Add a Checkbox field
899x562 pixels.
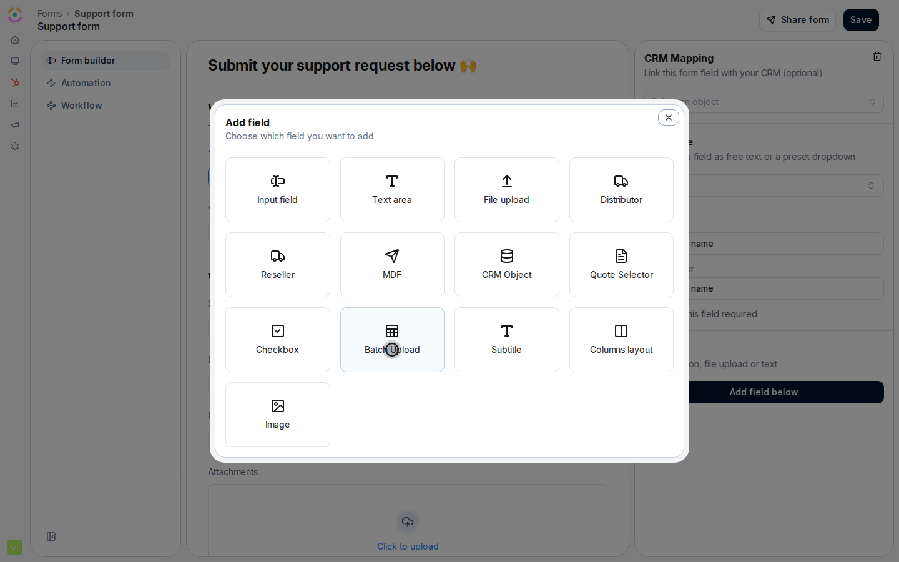pos(277,340)
